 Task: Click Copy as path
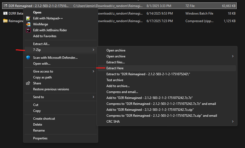pos(42,77)
